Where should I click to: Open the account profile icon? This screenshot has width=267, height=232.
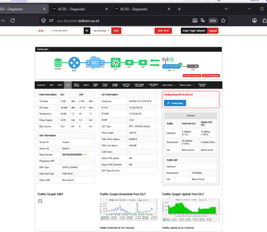255,20
